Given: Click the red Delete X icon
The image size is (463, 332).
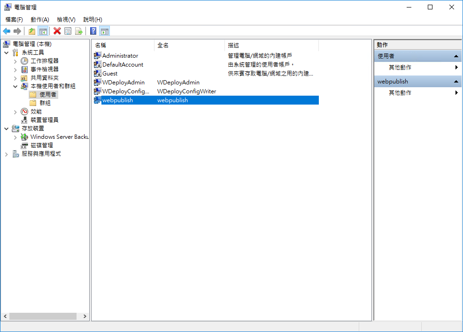Looking at the screenshot, I should (57, 31).
